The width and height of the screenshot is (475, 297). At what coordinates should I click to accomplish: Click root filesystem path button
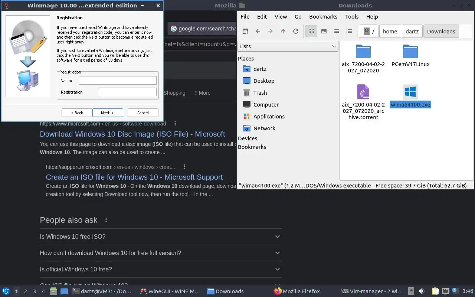[369, 31]
